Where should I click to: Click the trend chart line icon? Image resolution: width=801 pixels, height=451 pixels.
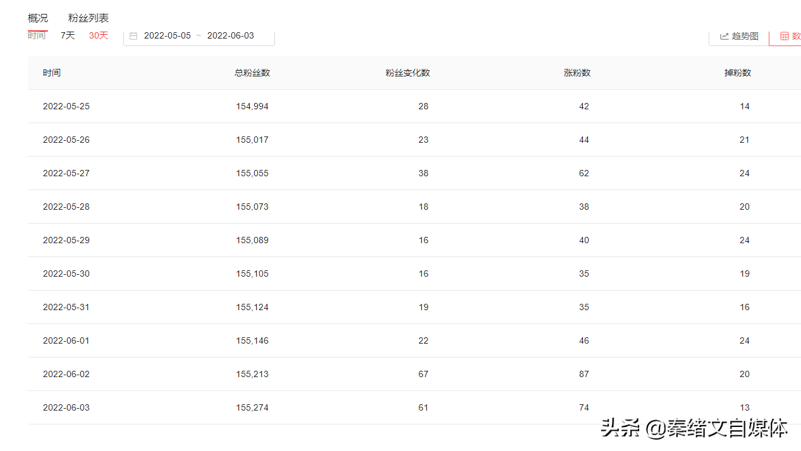tap(725, 37)
